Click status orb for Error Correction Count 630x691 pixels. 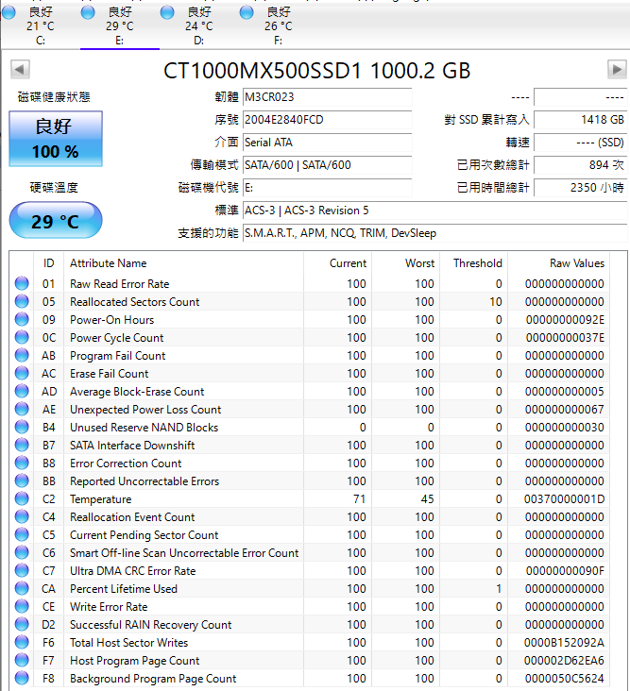coord(22,463)
